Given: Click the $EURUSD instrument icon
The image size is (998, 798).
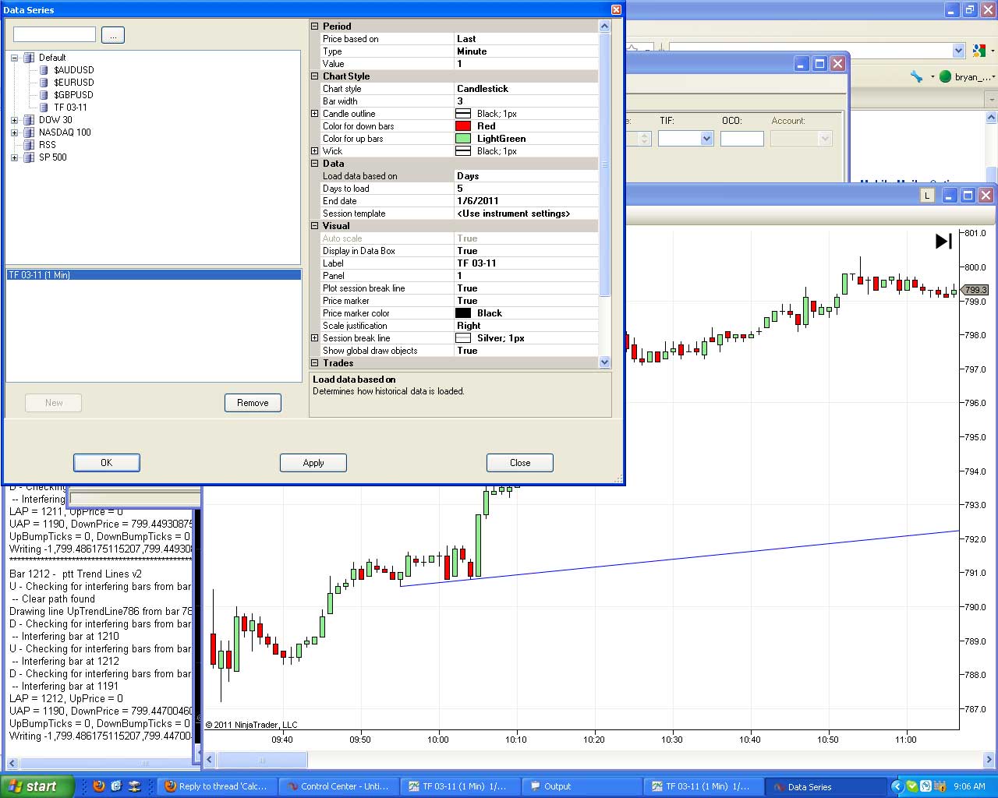Looking at the screenshot, I should pyautogui.click(x=44, y=83).
